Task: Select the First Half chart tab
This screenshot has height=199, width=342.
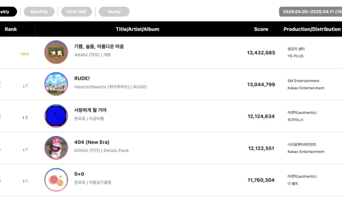Action: [77, 12]
